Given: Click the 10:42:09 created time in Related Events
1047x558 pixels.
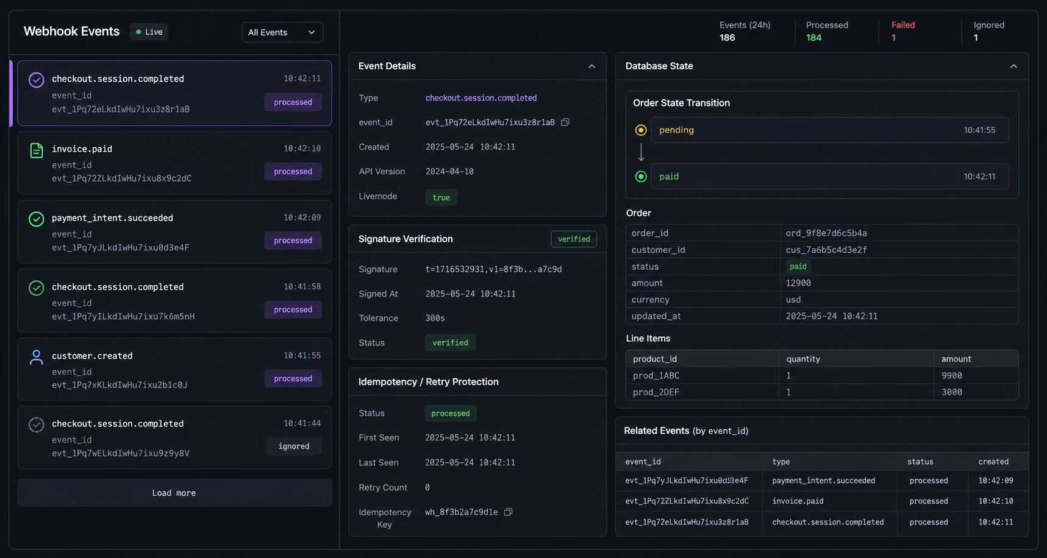Looking at the screenshot, I should [x=995, y=481].
